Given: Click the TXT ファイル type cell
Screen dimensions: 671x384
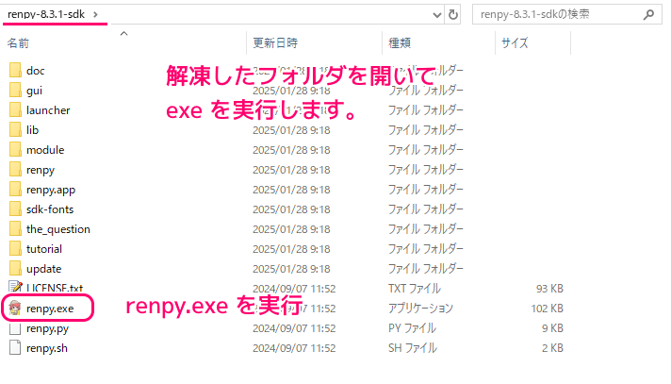Looking at the screenshot, I should coord(415,289).
